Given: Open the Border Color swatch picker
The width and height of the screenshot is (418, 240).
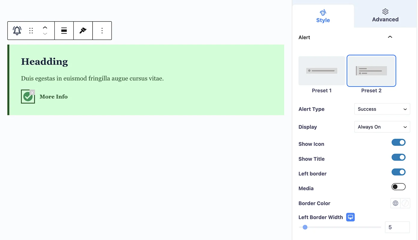Looking at the screenshot, I should pos(405,203).
